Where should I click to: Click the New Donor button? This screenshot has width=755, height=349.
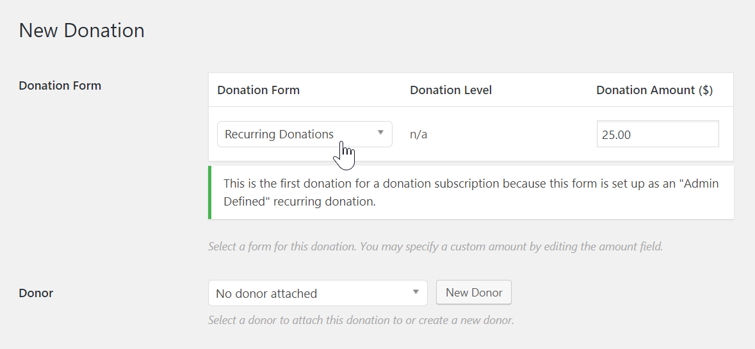[x=474, y=293]
